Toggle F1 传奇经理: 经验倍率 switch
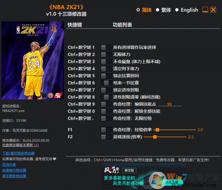 tap(106, 130)
